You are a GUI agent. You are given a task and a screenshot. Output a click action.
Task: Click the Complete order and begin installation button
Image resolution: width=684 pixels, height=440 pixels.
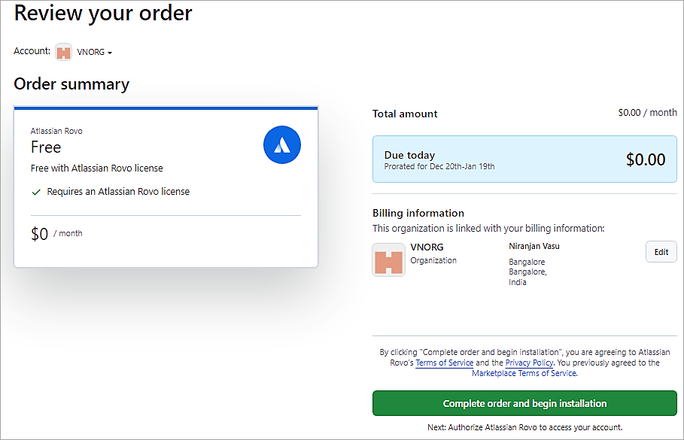point(524,403)
